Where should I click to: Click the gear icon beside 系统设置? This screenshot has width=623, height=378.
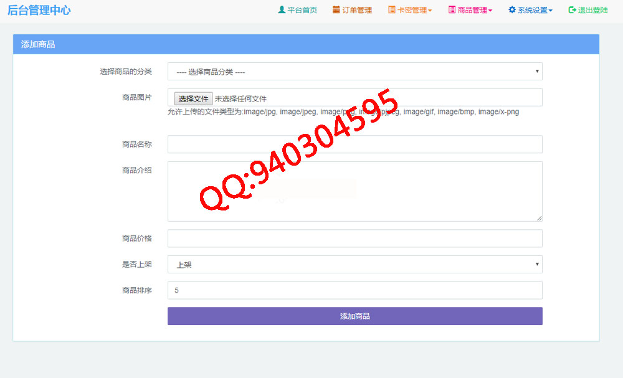click(512, 10)
